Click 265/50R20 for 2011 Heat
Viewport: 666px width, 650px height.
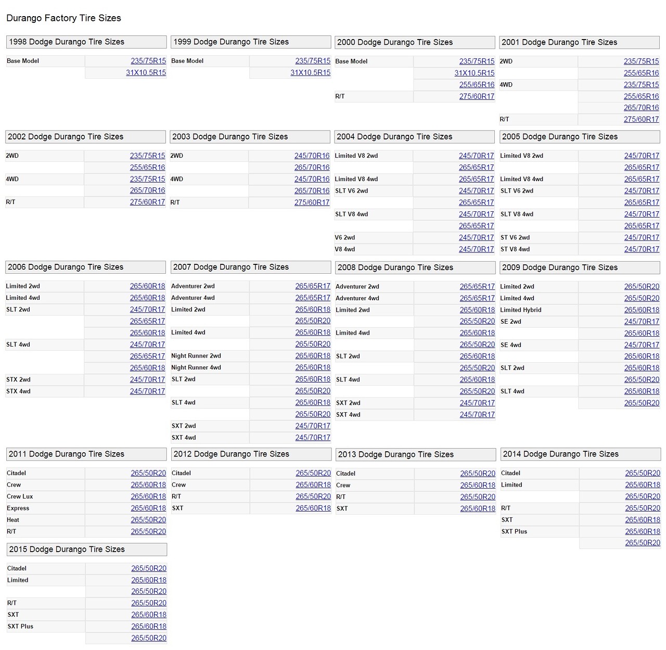[x=148, y=520]
